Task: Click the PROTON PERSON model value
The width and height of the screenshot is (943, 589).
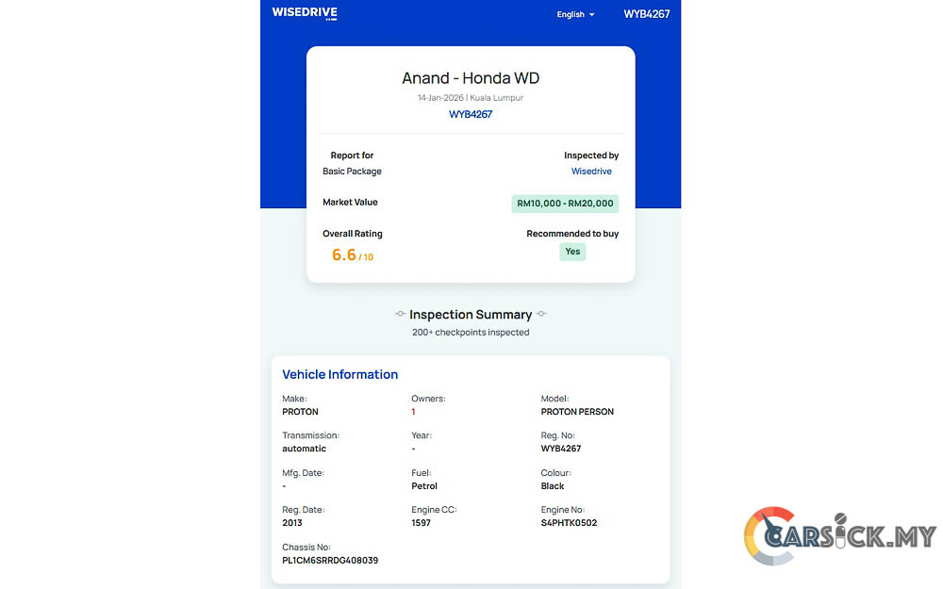Action: pos(577,412)
